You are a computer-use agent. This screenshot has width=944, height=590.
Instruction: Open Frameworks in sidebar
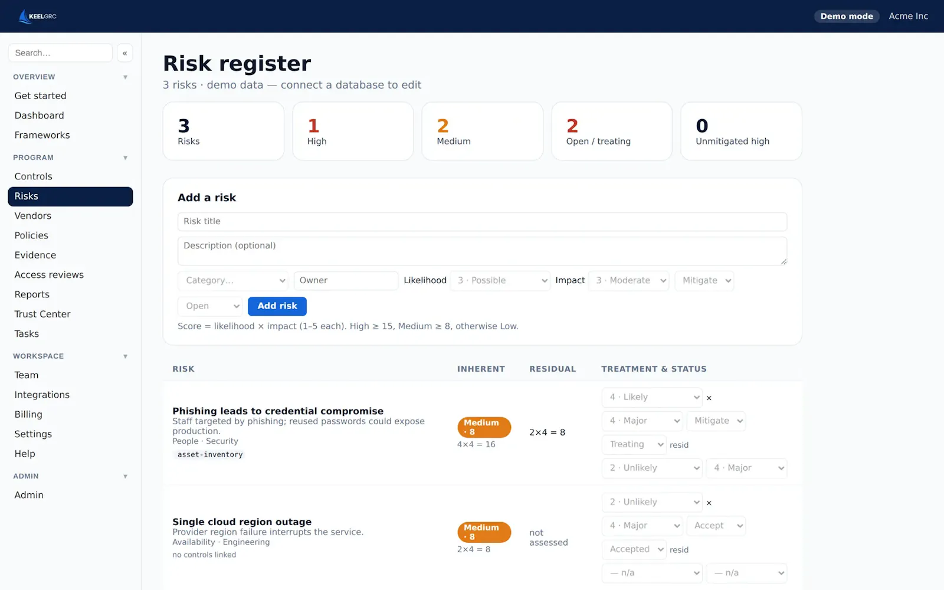point(70,135)
